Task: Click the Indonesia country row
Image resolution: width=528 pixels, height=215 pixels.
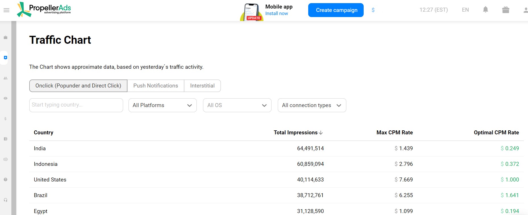Action: (x=276, y=164)
